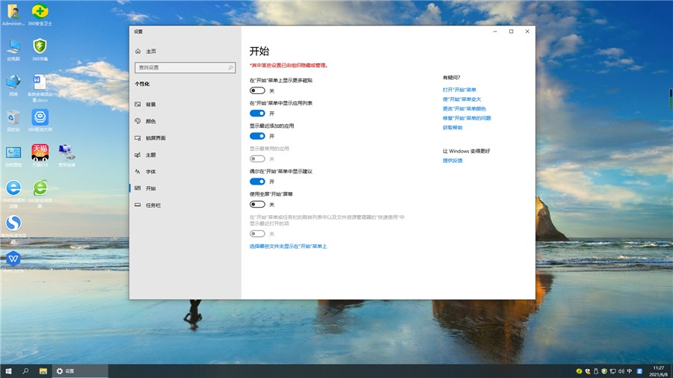Enable full-screen Start toggle
This screenshot has height=378, width=673.
(x=257, y=204)
